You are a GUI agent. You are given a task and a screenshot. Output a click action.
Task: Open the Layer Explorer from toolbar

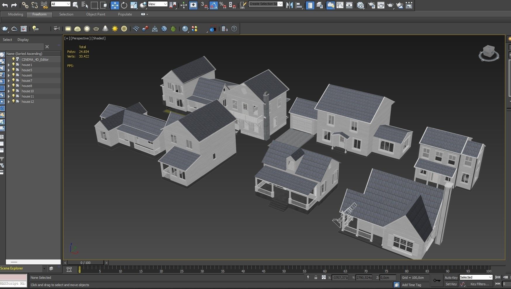coord(320,5)
